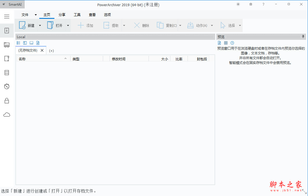The width and height of the screenshot is (308, 196).
Task: Click the 打开 button
Action: pos(55,26)
